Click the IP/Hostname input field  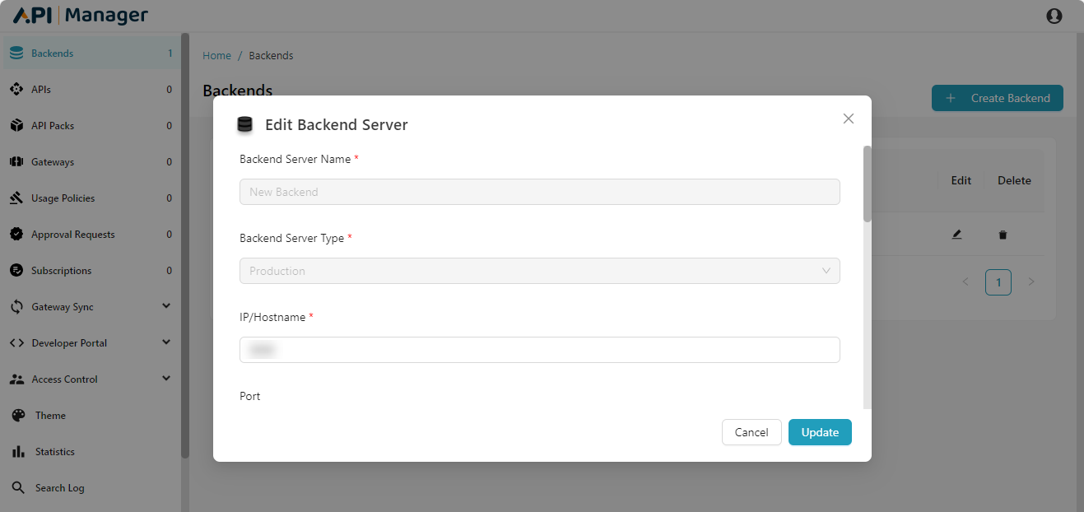tap(539, 350)
